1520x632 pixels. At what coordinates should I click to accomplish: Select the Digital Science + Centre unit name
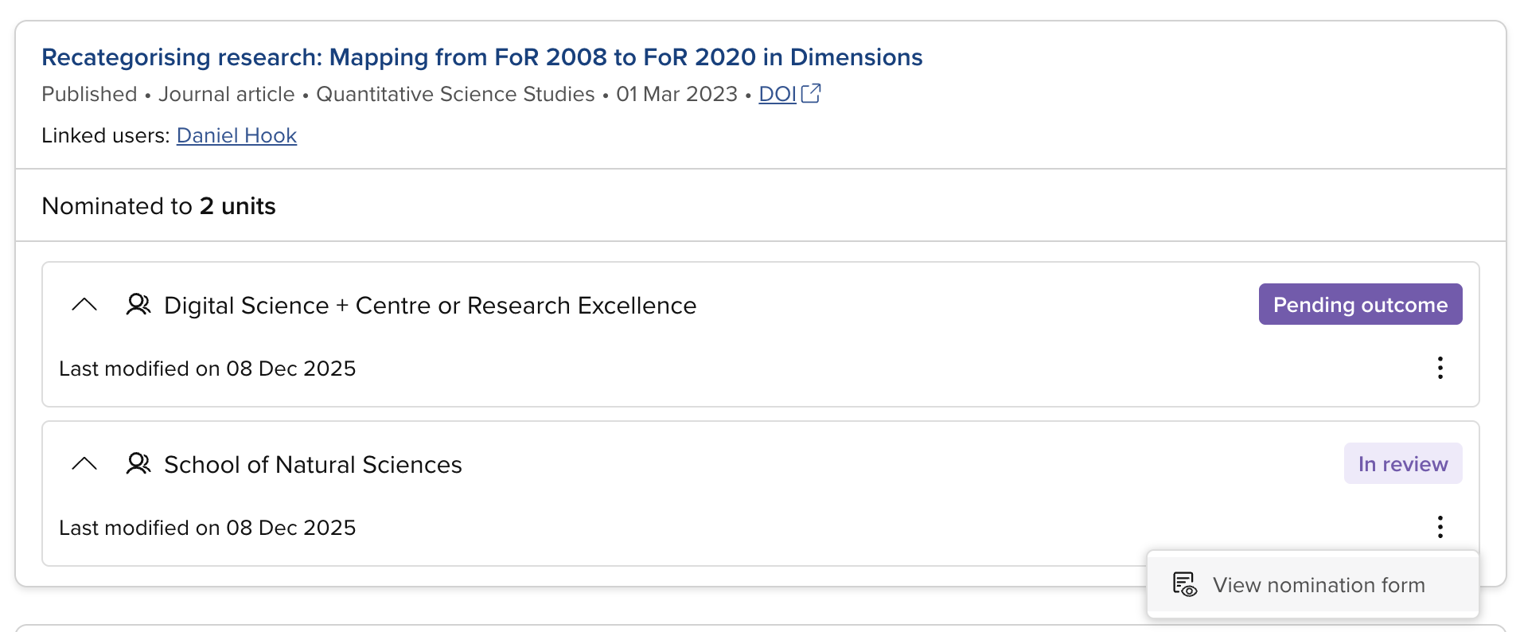pyautogui.click(x=430, y=306)
